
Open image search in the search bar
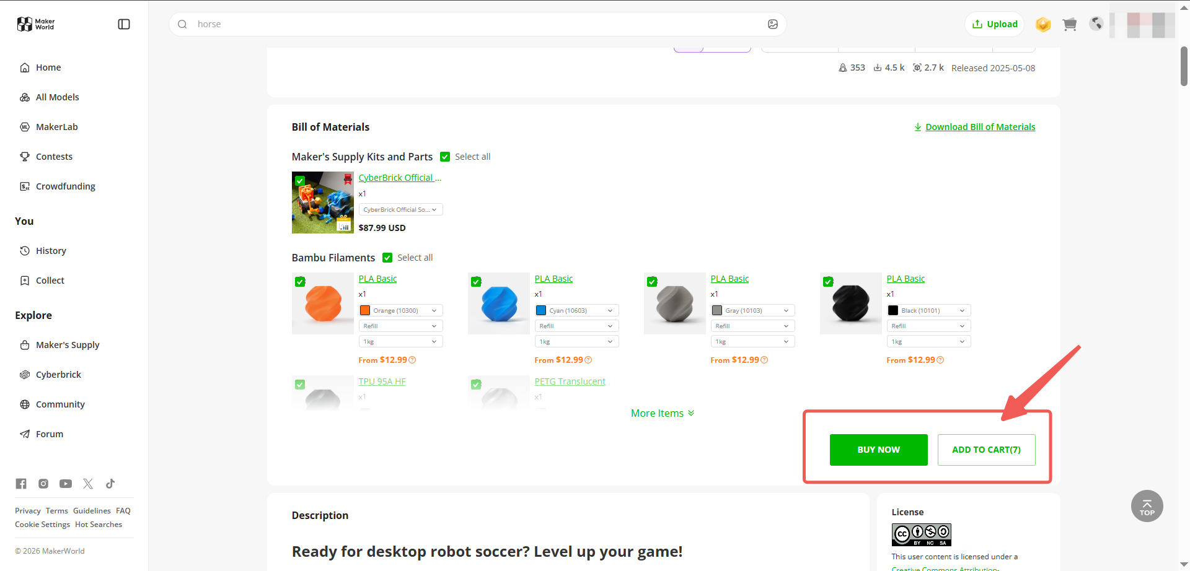pyautogui.click(x=773, y=24)
